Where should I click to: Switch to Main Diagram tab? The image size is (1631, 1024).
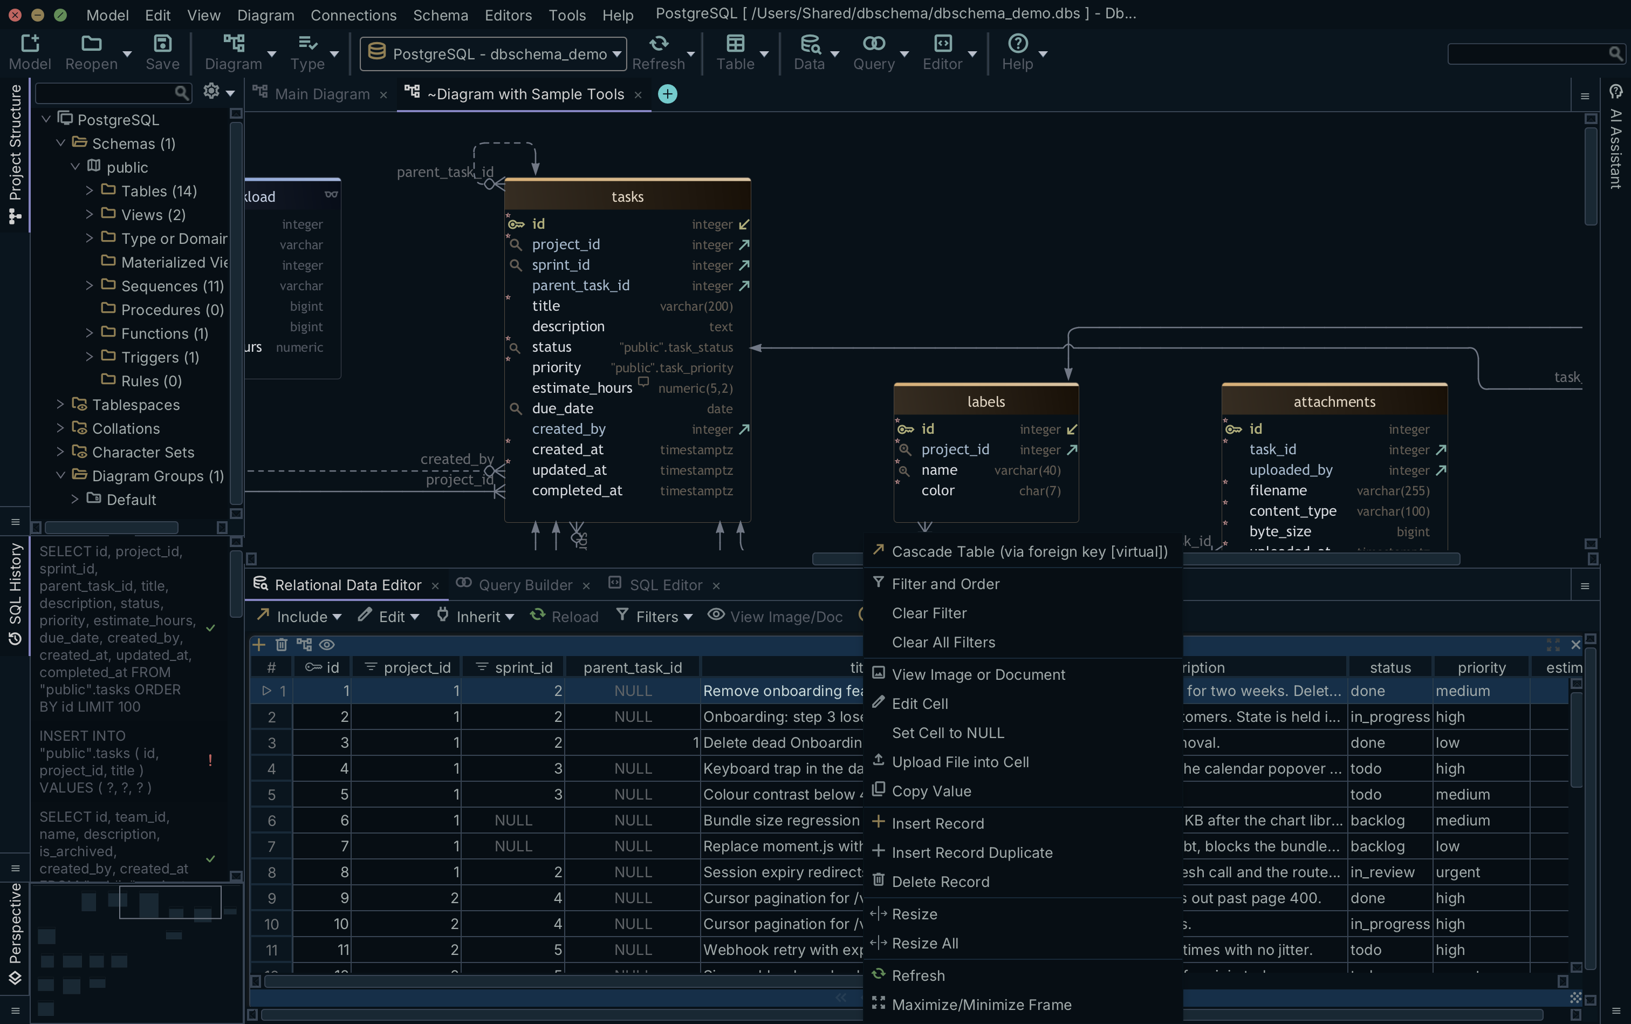pyautogui.click(x=323, y=94)
